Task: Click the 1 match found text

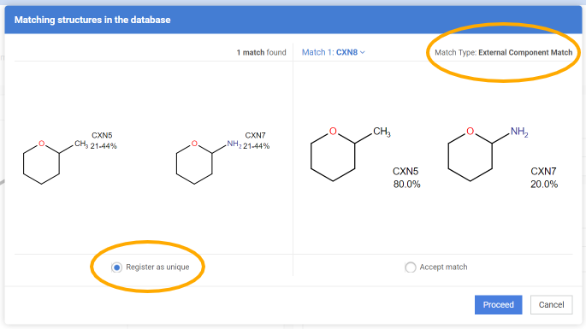Action: pos(261,53)
